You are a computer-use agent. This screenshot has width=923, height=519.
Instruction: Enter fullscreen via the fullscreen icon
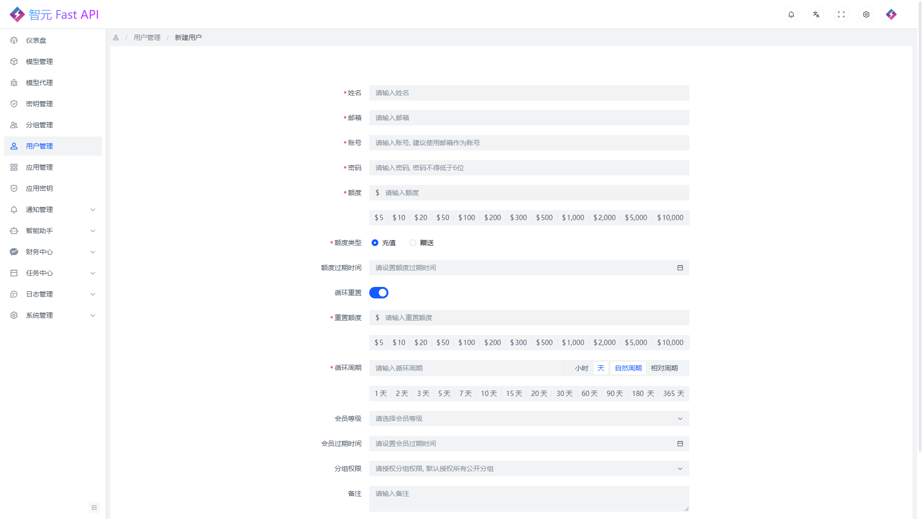pyautogui.click(x=841, y=14)
